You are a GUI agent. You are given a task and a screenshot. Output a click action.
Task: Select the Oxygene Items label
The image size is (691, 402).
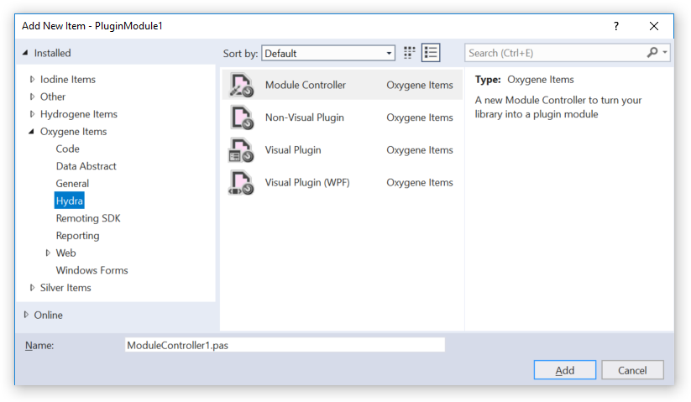pos(74,131)
